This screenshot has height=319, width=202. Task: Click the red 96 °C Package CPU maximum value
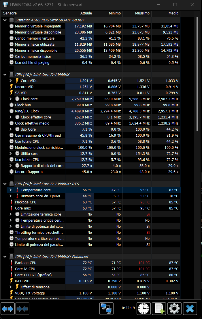tap(145, 202)
